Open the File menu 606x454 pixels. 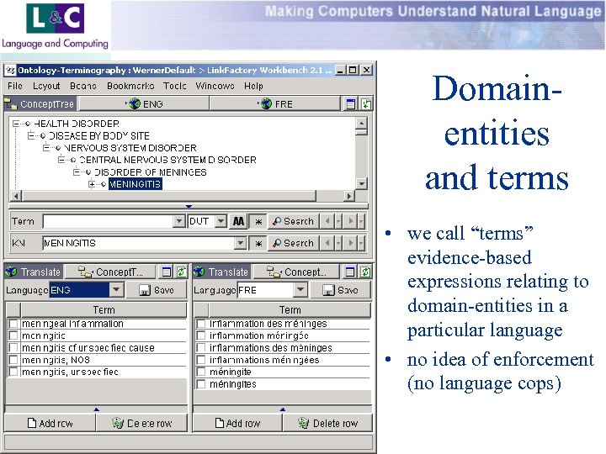point(15,86)
